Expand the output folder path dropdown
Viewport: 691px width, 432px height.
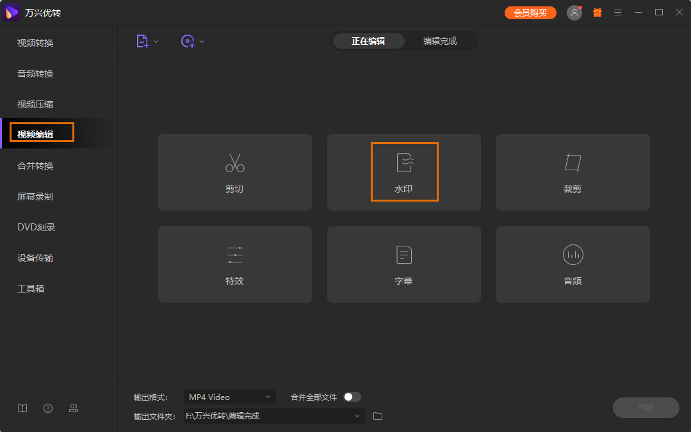coord(357,416)
